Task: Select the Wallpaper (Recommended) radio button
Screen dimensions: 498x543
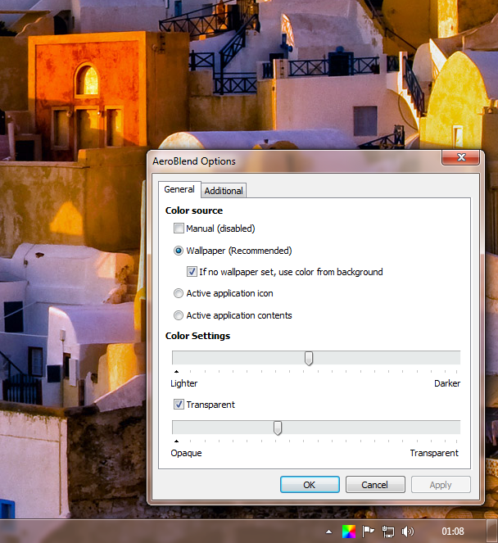Action: (x=179, y=251)
